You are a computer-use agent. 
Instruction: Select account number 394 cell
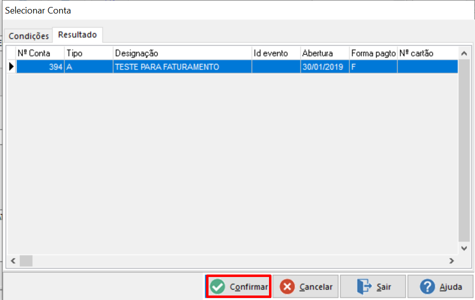tap(40, 66)
